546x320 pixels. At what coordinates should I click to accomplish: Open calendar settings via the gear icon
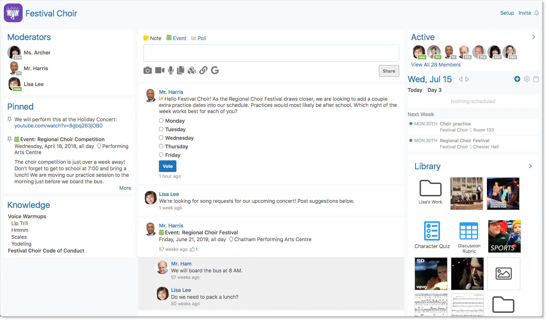tap(527, 79)
